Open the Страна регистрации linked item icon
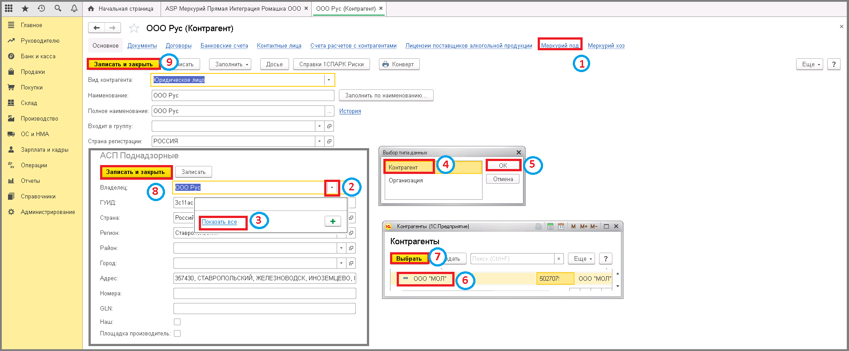This screenshot has height=351, width=849. (x=329, y=141)
